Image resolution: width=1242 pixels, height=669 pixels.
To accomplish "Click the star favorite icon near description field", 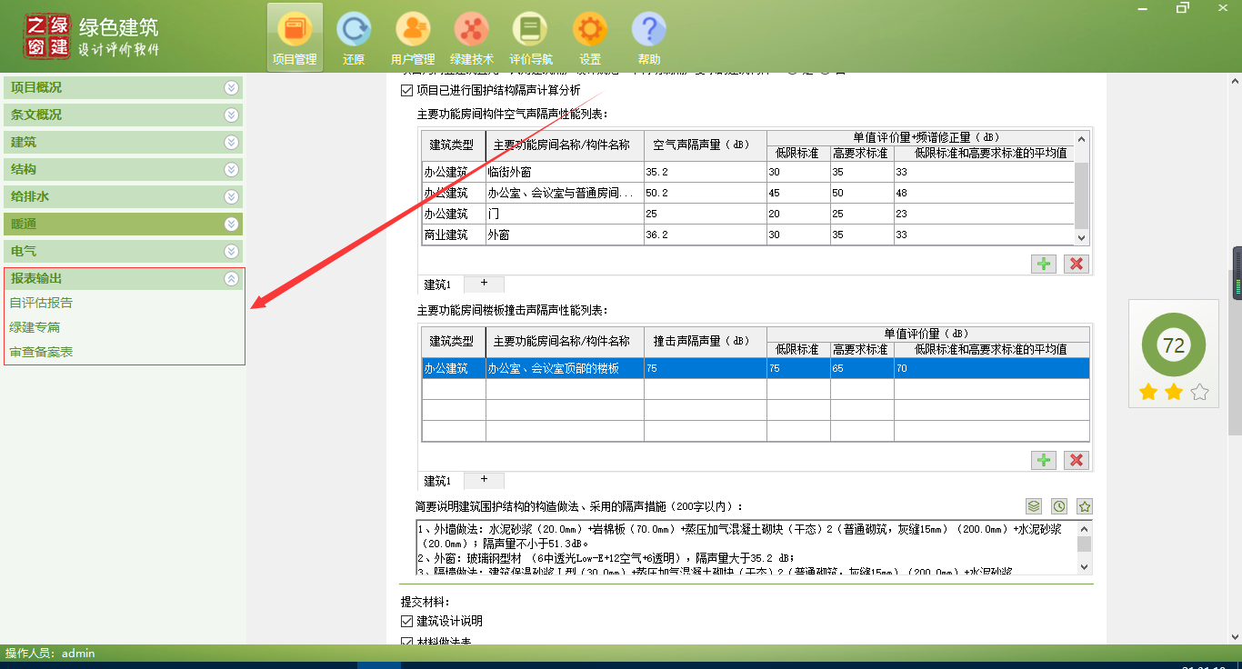I will [1084, 506].
